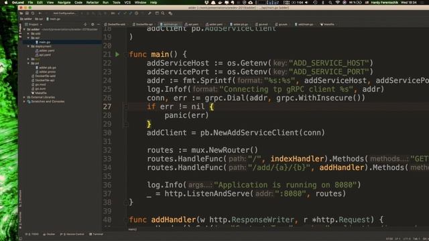Run main function from gutter arrow
The height and width of the screenshot is (241, 429).
[x=117, y=54]
